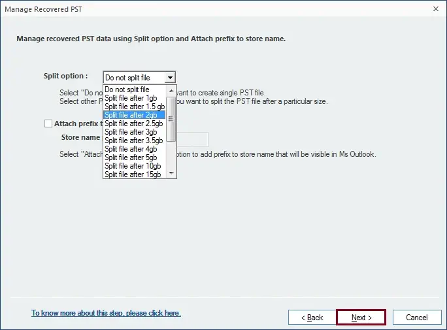
Task: Choose 'Split file after 1.5 gb' option
Action: tap(135, 107)
